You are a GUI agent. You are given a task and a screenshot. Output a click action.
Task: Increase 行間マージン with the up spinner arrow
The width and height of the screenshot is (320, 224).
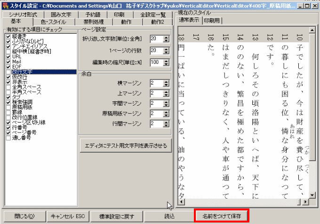[x=166, y=122]
